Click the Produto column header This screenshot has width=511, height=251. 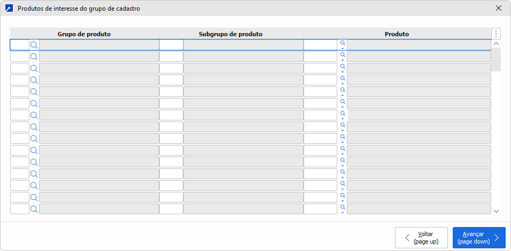[x=397, y=34]
